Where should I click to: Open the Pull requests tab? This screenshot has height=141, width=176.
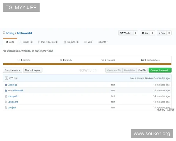click(x=48, y=42)
